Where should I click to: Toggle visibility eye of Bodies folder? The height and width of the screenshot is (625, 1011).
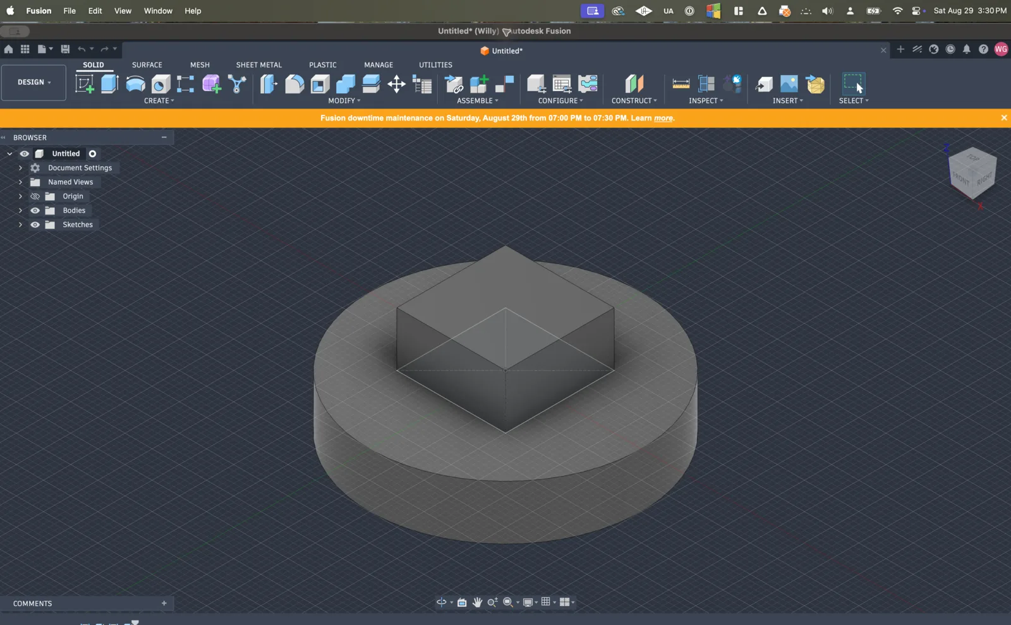point(35,210)
